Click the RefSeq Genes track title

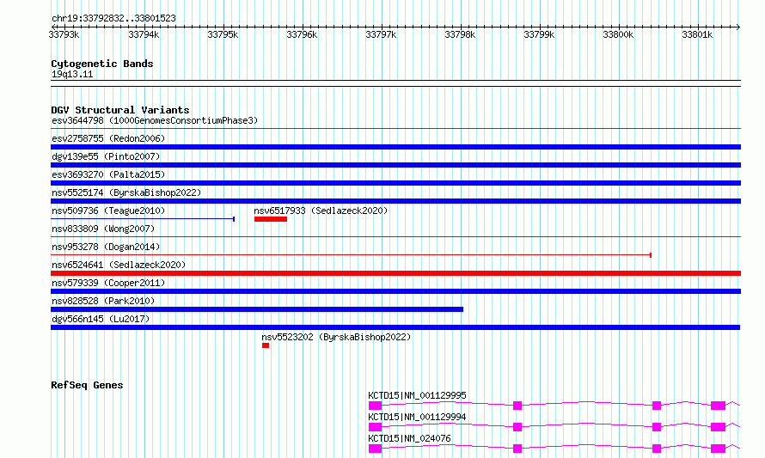[x=87, y=385]
